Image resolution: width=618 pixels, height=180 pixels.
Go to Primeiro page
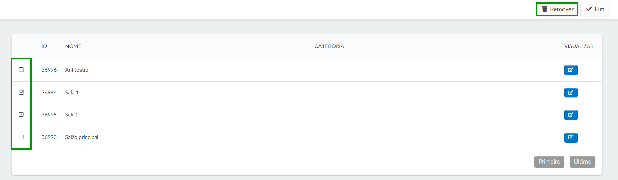point(549,162)
